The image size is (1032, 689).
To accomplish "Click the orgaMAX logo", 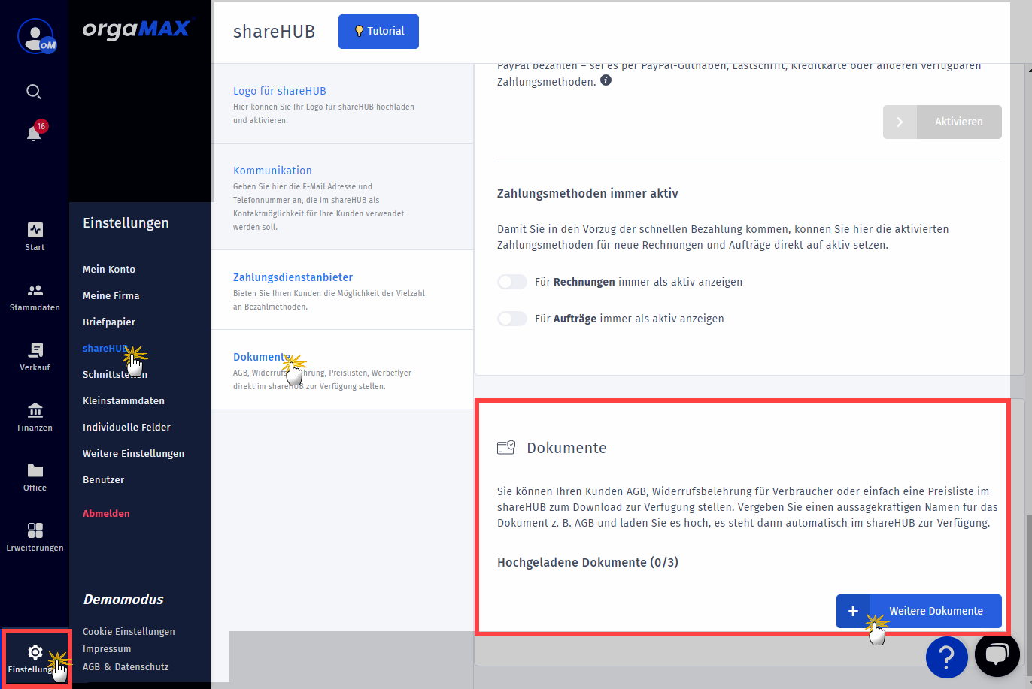I will [136, 29].
